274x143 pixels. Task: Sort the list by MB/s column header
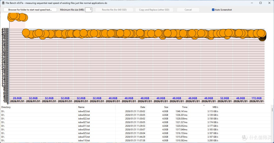point(204,107)
